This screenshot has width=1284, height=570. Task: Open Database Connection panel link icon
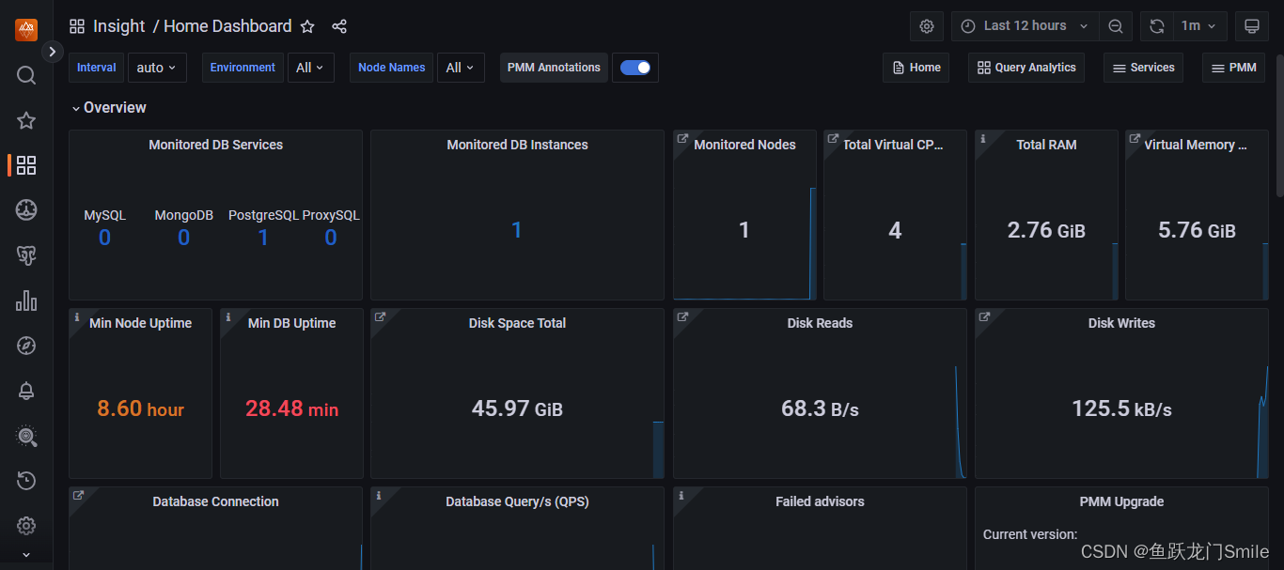(78, 496)
